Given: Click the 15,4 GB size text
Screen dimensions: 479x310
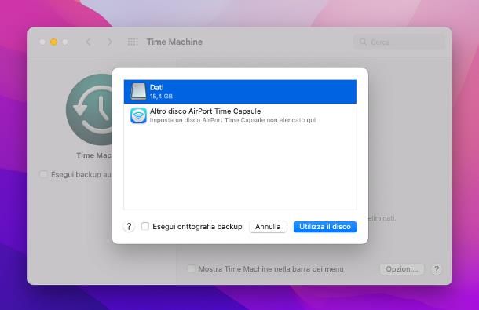Looking at the screenshot, I should (161, 97).
